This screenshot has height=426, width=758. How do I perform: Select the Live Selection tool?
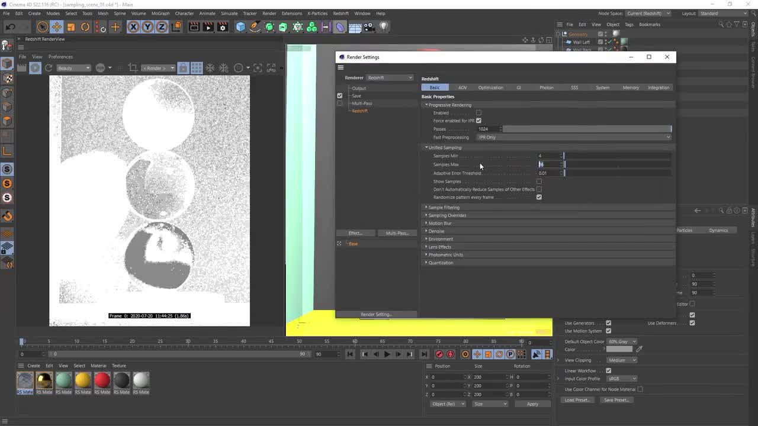[x=42, y=27]
